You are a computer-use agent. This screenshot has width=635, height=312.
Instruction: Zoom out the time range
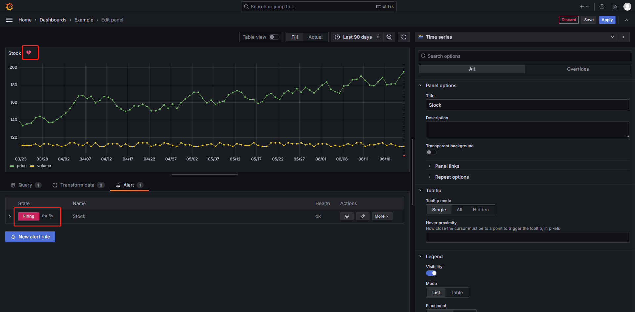coord(389,37)
